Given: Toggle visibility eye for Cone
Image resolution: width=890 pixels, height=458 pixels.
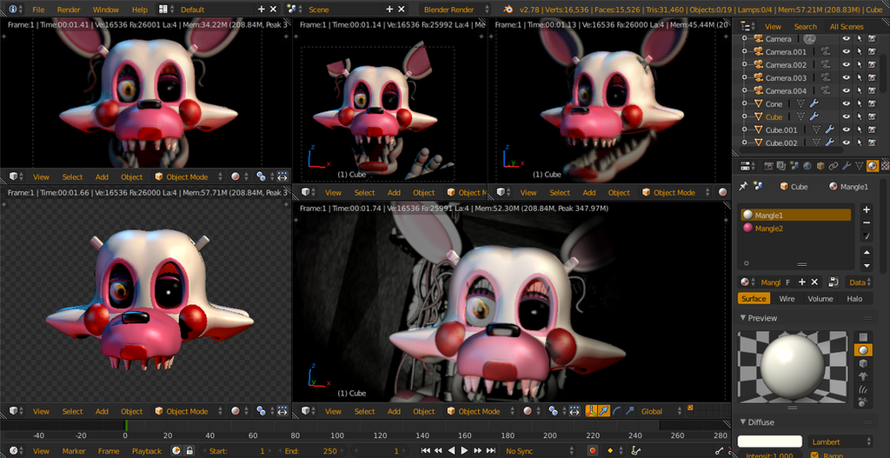Looking at the screenshot, I should point(846,104).
